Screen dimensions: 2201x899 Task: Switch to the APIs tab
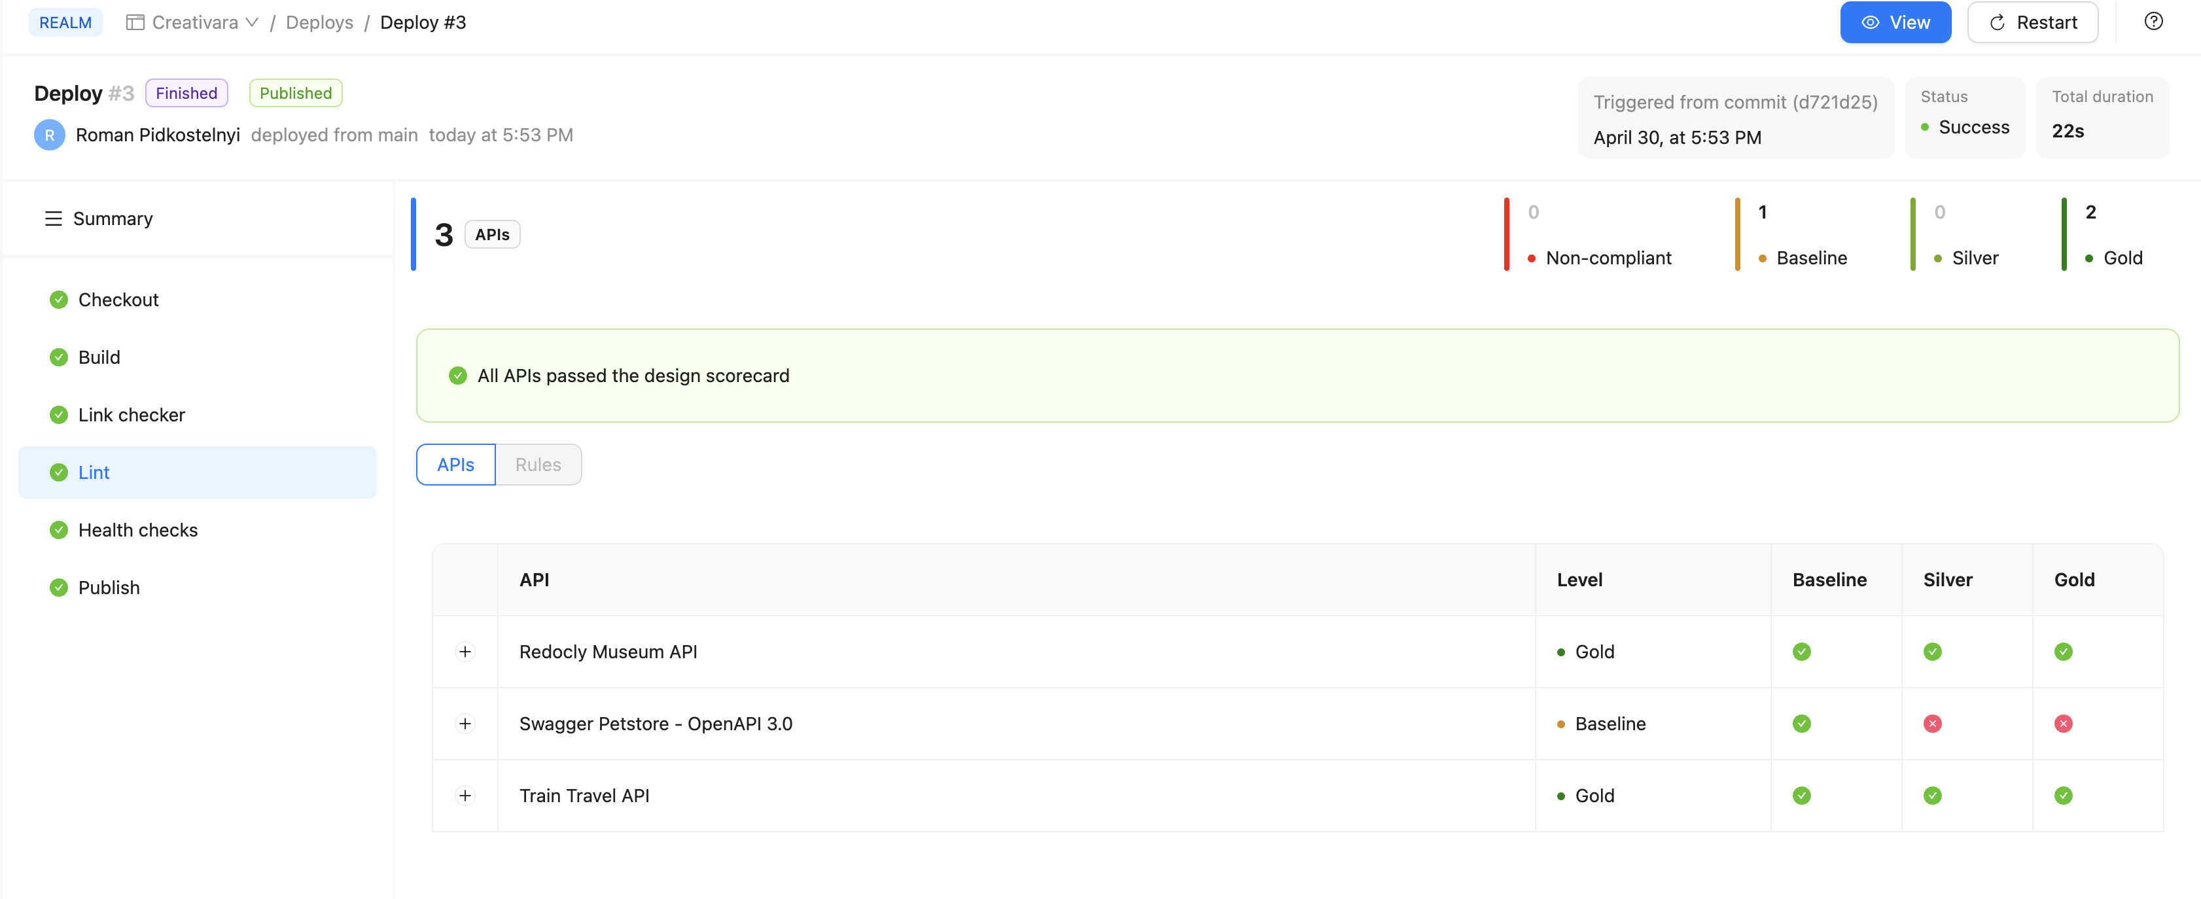(455, 464)
